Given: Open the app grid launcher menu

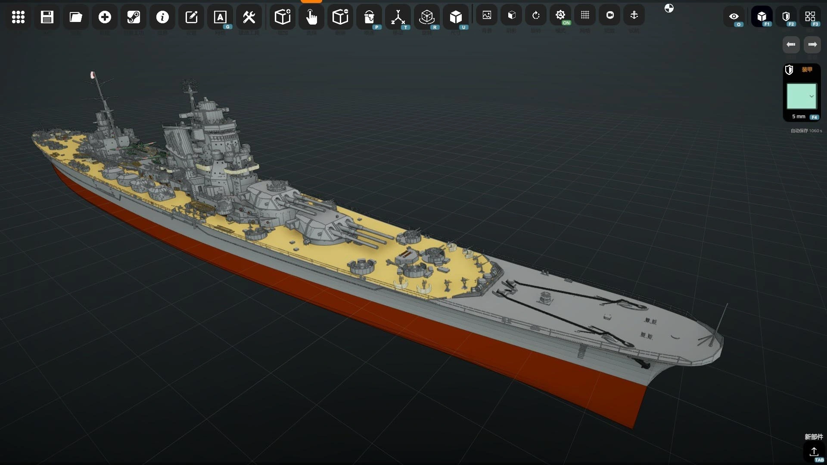Looking at the screenshot, I should (18, 17).
